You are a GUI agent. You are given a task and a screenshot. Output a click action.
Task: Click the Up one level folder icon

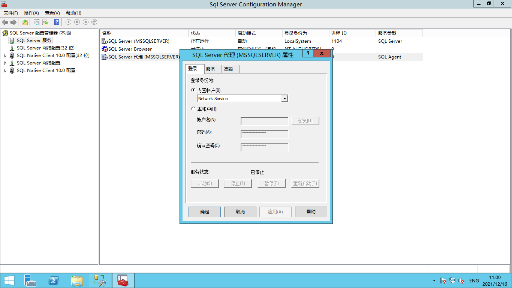coord(25,22)
